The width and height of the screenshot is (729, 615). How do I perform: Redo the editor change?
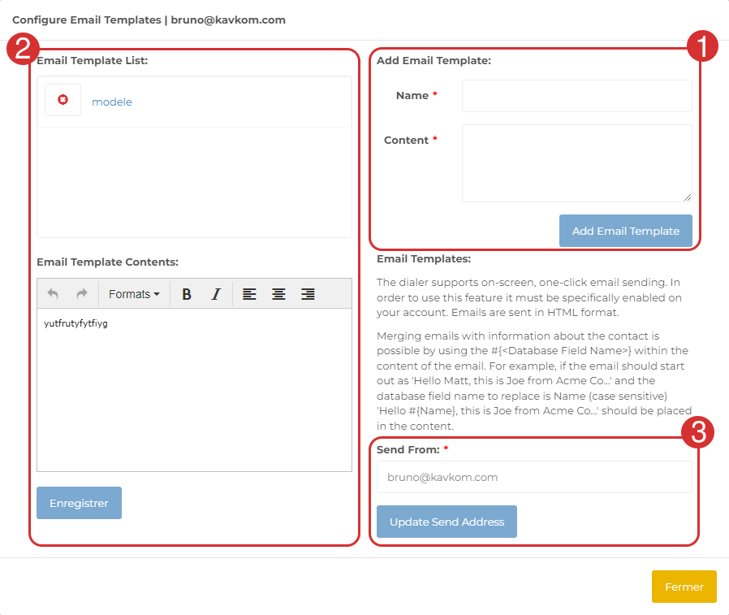click(81, 294)
